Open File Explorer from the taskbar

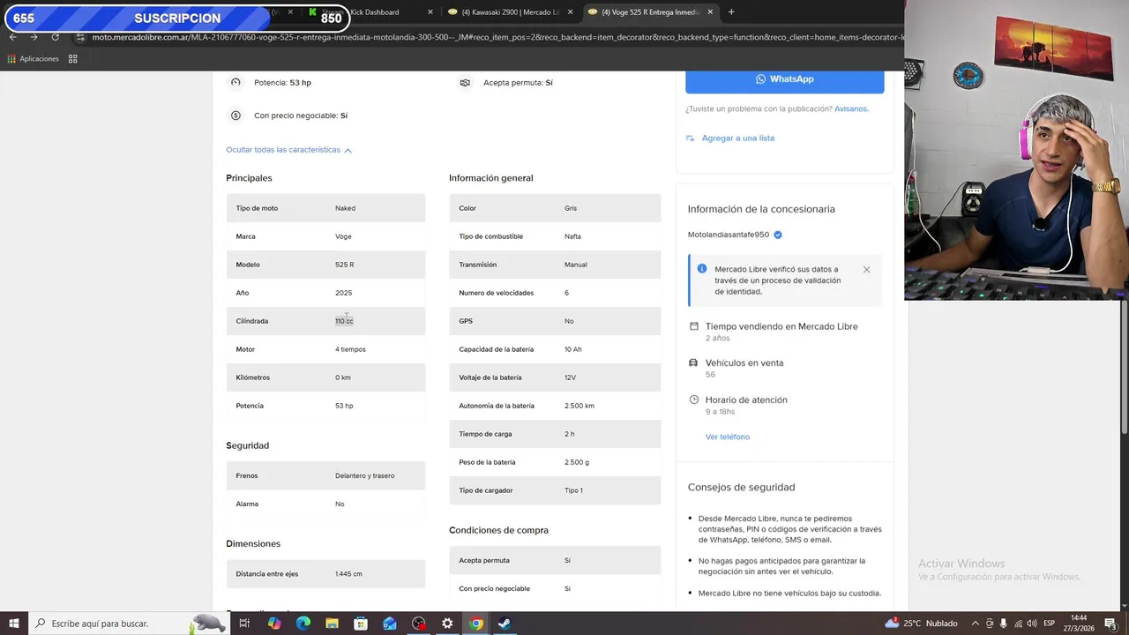(332, 624)
